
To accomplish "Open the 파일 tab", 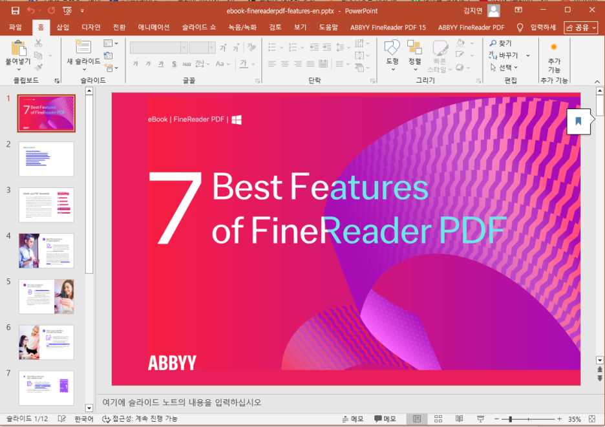I will point(16,27).
